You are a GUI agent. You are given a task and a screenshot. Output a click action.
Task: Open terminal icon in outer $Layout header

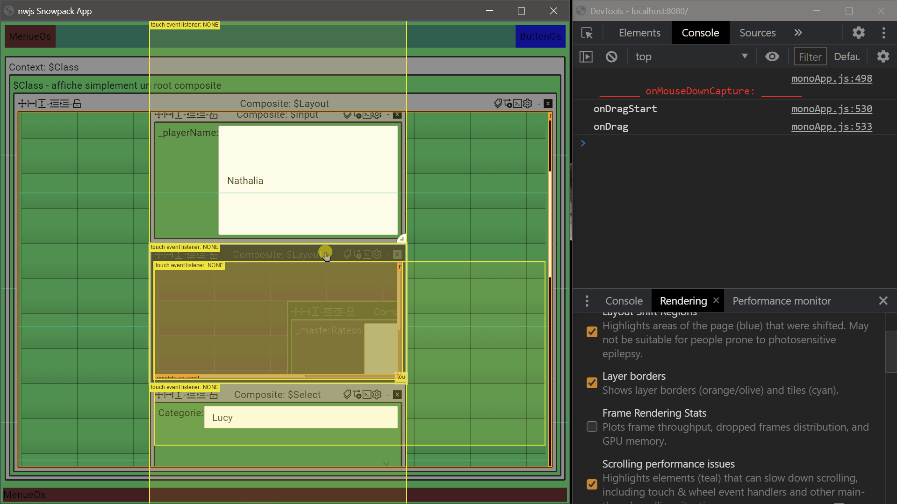click(x=517, y=104)
